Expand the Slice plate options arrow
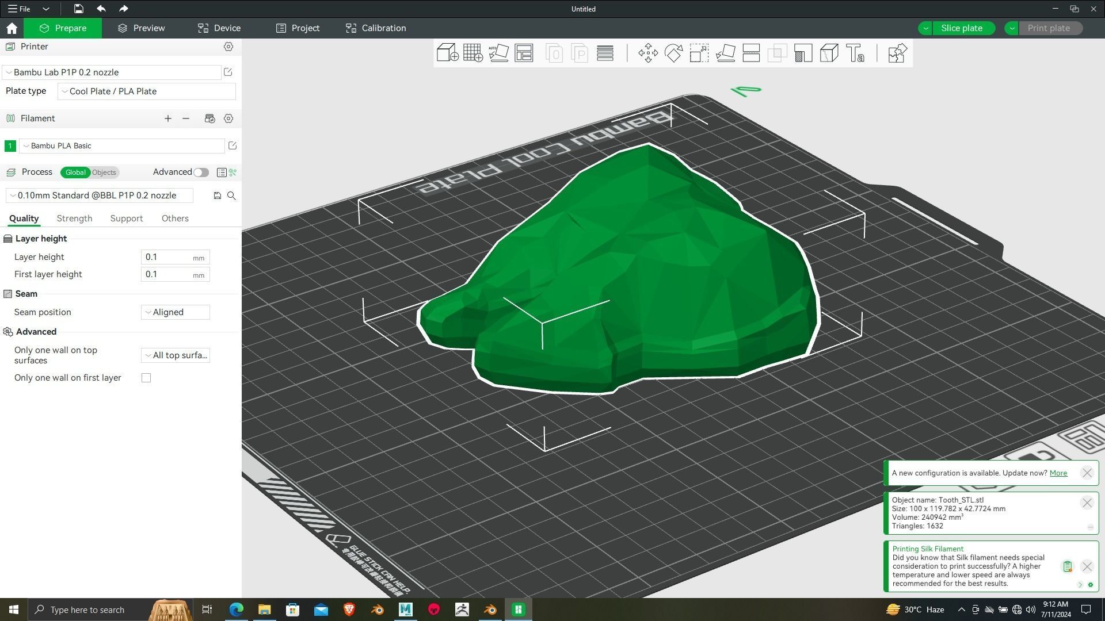This screenshot has height=621, width=1105. click(x=925, y=28)
